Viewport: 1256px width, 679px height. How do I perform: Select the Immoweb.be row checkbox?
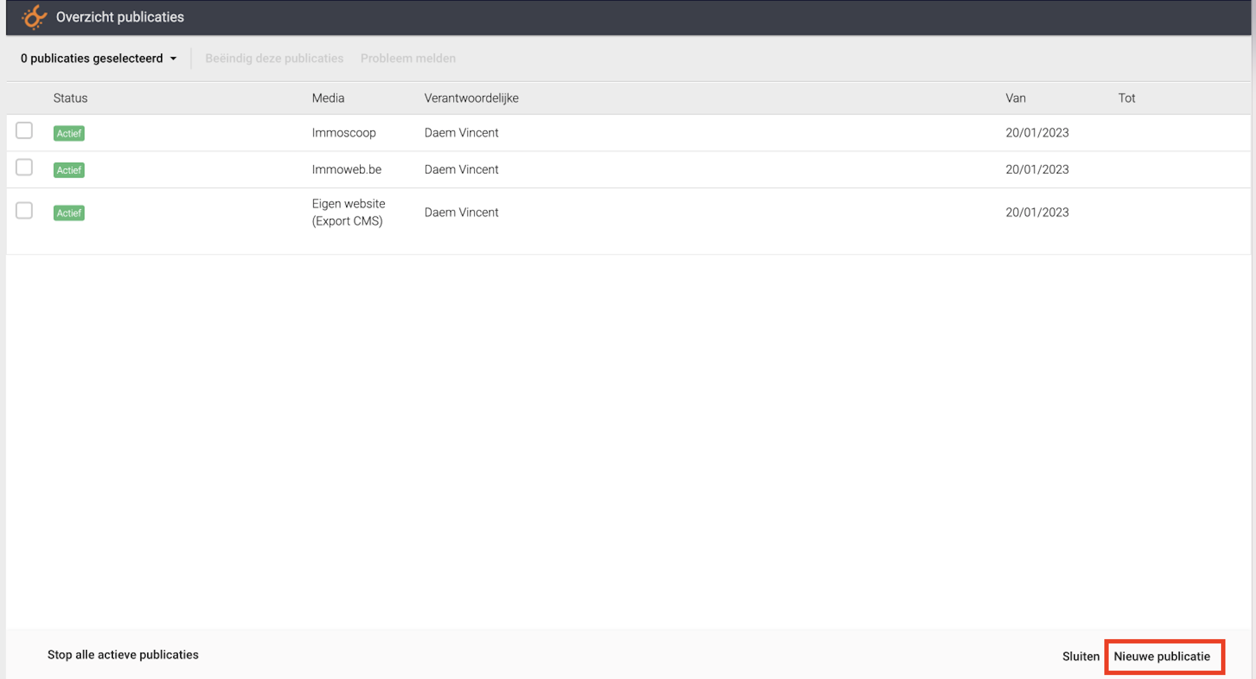coord(24,168)
